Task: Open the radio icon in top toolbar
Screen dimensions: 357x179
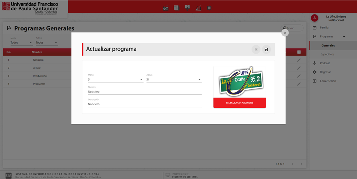Action: point(166,8)
